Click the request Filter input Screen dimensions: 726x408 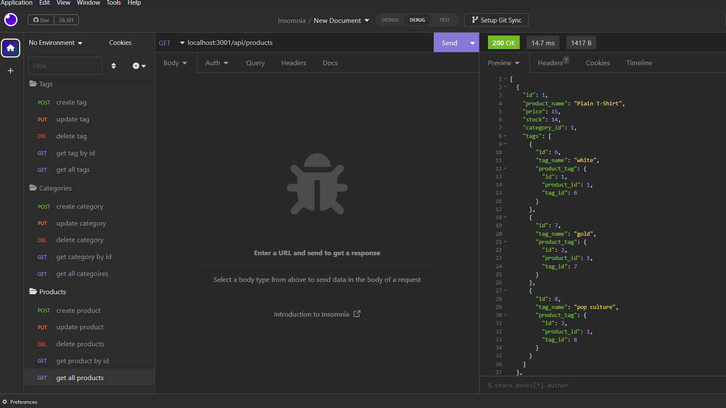point(65,66)
